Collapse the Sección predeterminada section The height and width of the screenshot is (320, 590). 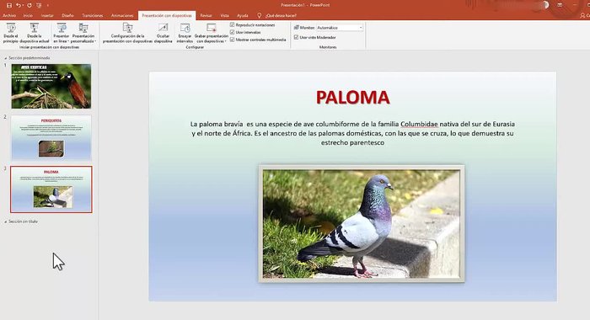point(5,58)
